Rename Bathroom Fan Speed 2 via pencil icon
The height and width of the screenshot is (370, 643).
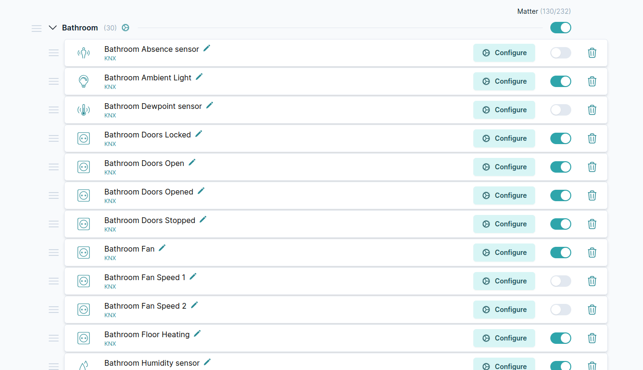point(194,305)
